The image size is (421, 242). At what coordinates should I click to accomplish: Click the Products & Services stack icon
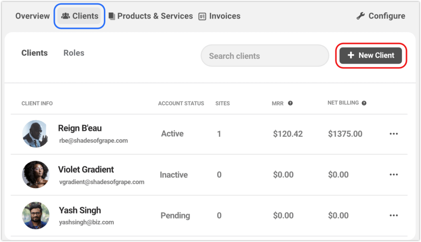click(112, 16)
